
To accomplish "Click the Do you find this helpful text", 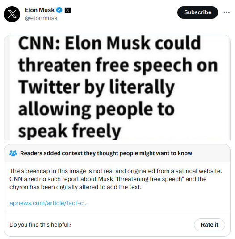I will [x=41, y=225].
